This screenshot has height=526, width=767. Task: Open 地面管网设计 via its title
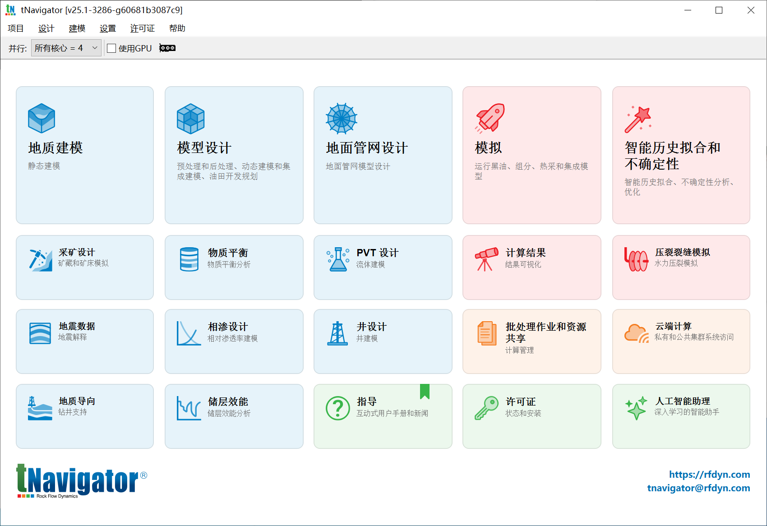pos(367,148)
